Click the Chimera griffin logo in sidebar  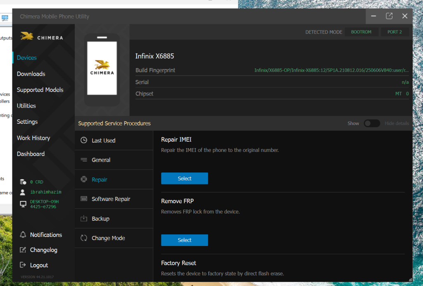(x=27, y=36)
